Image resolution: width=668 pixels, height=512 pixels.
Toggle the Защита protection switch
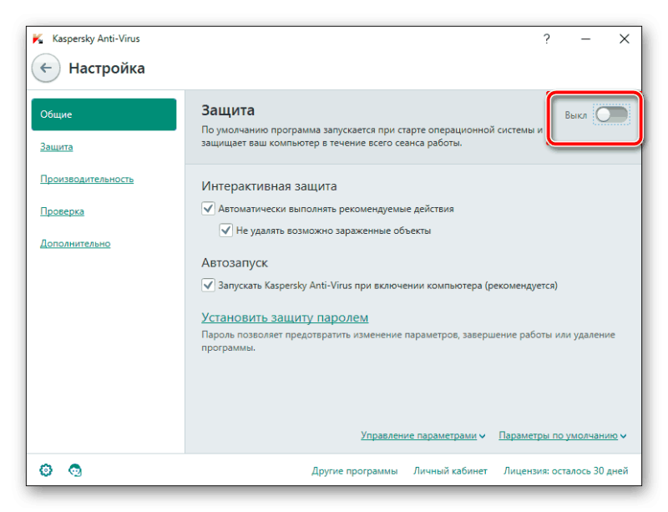pyautogui.click(x=612, y=114)
